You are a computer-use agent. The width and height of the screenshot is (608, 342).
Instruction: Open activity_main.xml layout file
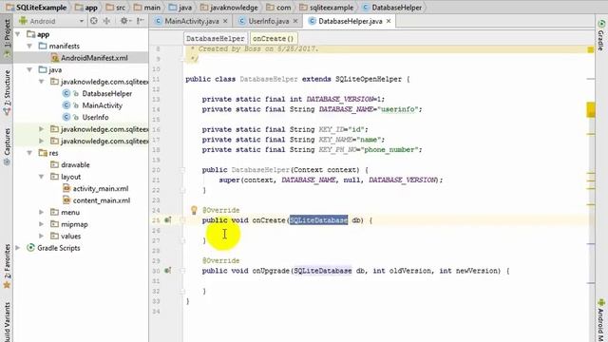click(x=101, y=188)
